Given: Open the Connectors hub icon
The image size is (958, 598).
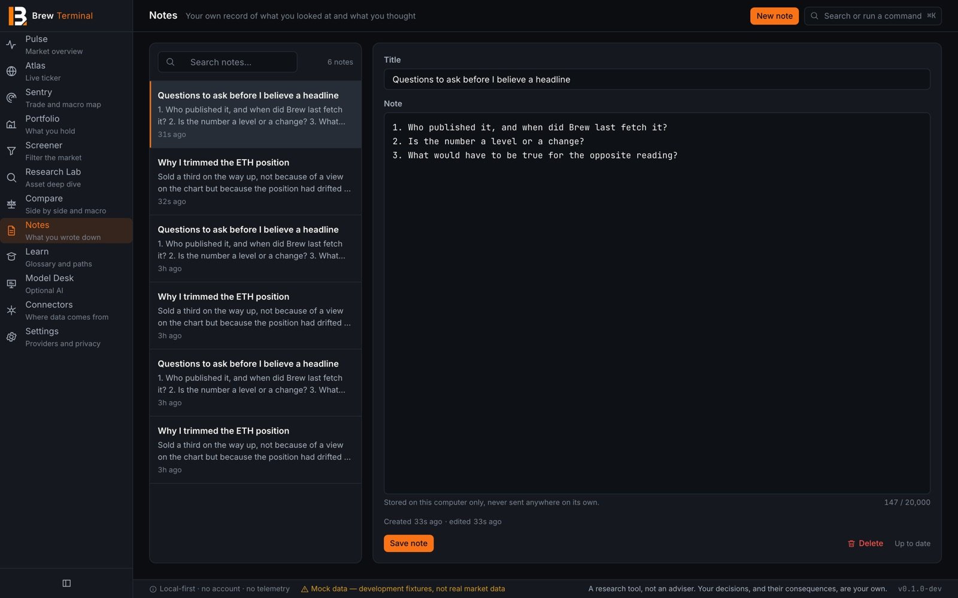Looking at the screenshot, I should pyautogui.click(x=11, y=310).
